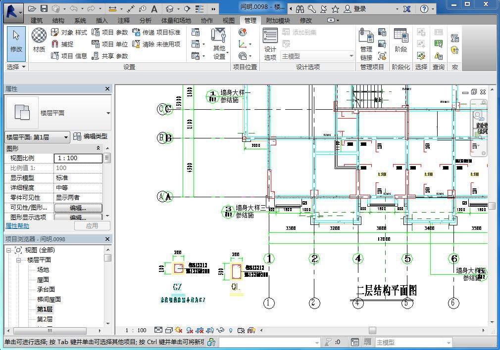Open 项目信息 (Project Information)
Viewport: 500px width, 350px height.
pyautogui.click(x=69, y=56)
